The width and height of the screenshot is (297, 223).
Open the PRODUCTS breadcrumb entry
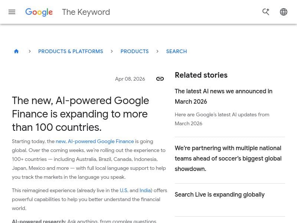point(134,51)
